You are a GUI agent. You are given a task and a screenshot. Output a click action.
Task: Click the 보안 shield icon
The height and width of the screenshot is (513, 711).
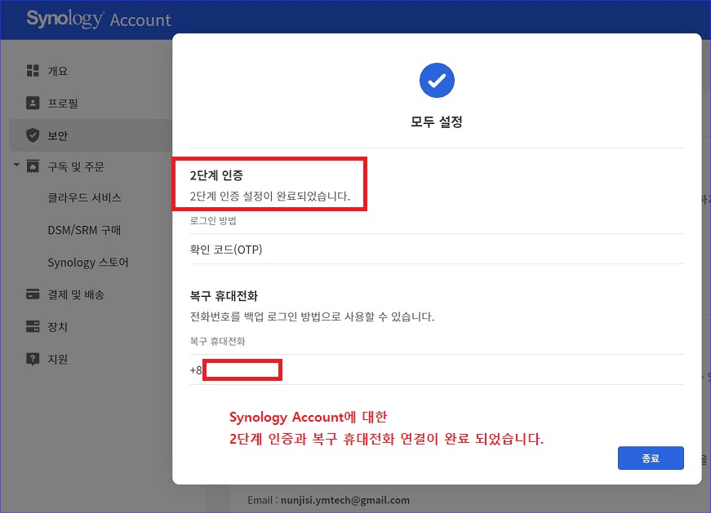pos(33,135)
